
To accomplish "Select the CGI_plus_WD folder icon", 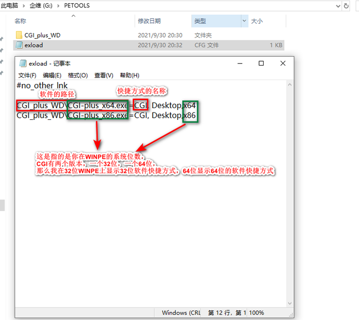I will (x=19, y=35).
